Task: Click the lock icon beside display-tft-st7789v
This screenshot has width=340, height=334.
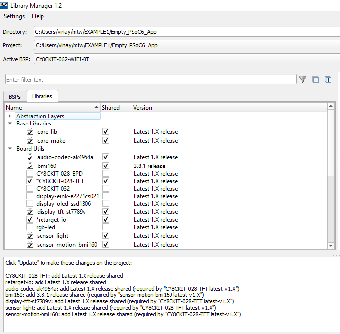Action: point(30,212)
